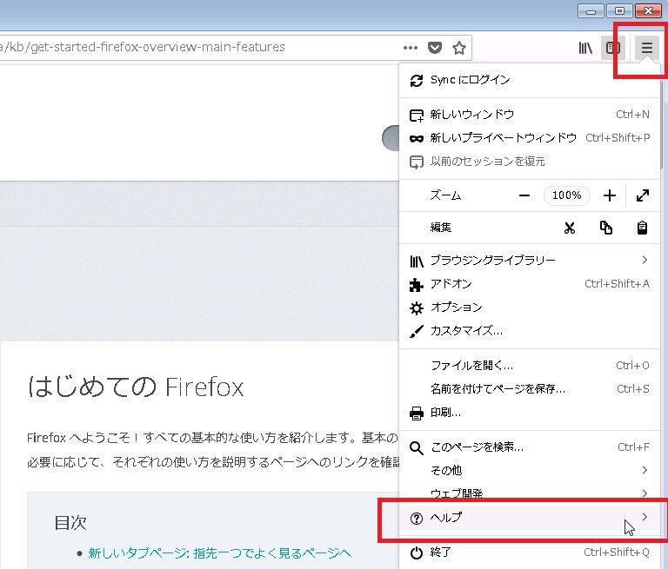Open カスタマイズ... menu item
668x569 pixels.
(x=530, y=331)
